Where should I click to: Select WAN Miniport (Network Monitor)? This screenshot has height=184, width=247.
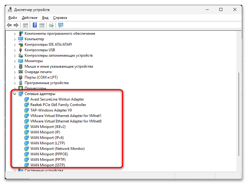(57, 149)
